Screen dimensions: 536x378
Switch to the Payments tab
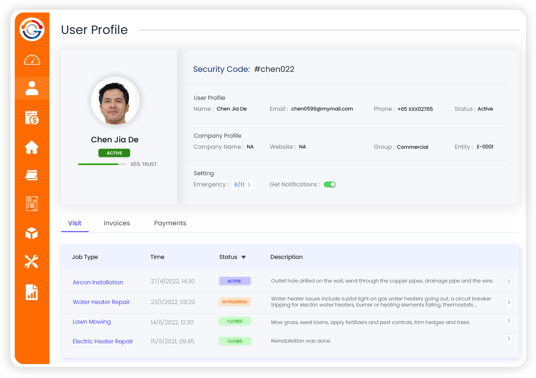(170, 223)
